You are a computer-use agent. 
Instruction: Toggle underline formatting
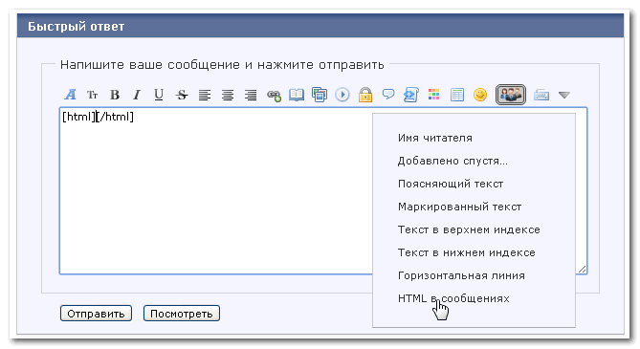(159, 95)
